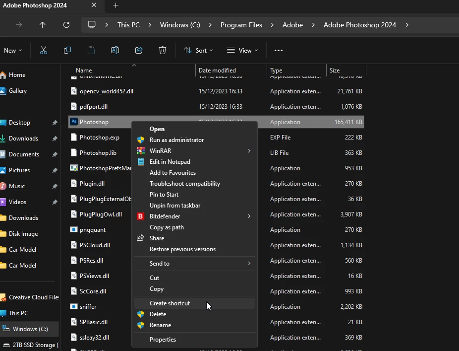459x351 pixels.
Task: Click the Paste clipboard toolbar icon
Action: point(91,51)
